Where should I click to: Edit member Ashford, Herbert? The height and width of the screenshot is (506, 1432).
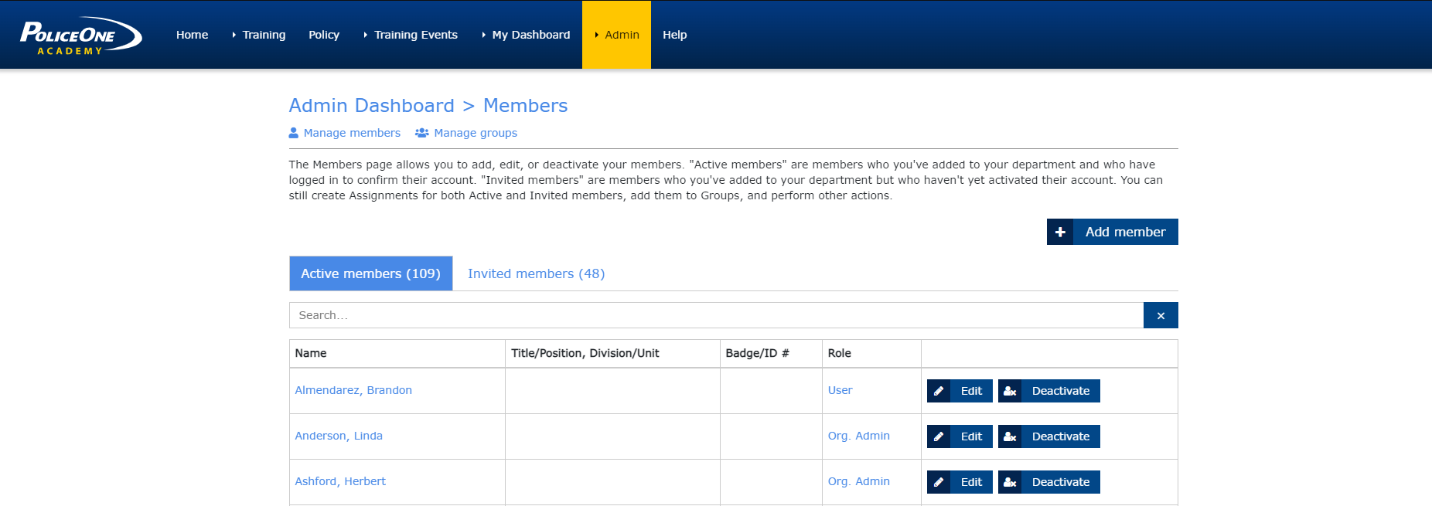coord(960,482)
